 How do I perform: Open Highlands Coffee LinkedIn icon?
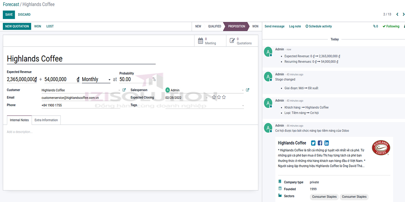[326, 143]
